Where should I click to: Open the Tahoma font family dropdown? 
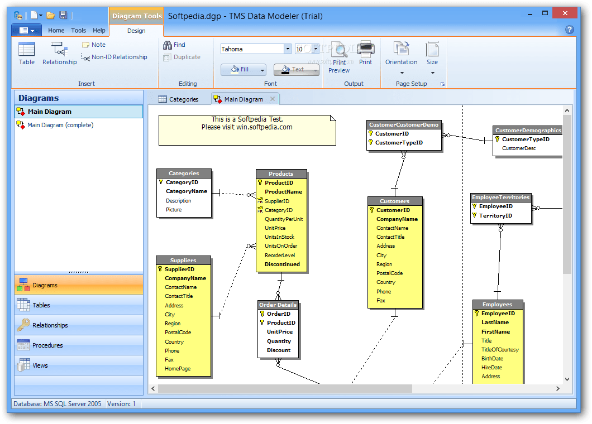[x=289, y=49]
